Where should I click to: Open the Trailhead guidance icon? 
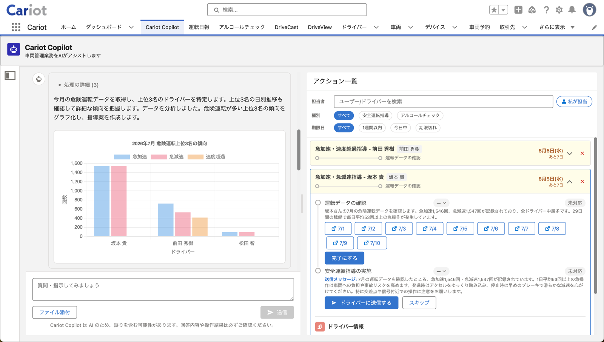(x=532, y=10)
